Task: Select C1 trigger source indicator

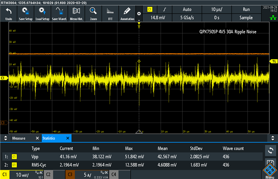Action: 150,9
